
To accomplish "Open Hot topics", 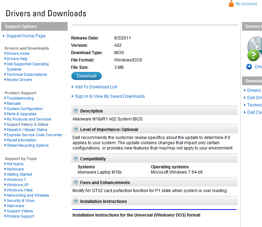I will [15, 164].
